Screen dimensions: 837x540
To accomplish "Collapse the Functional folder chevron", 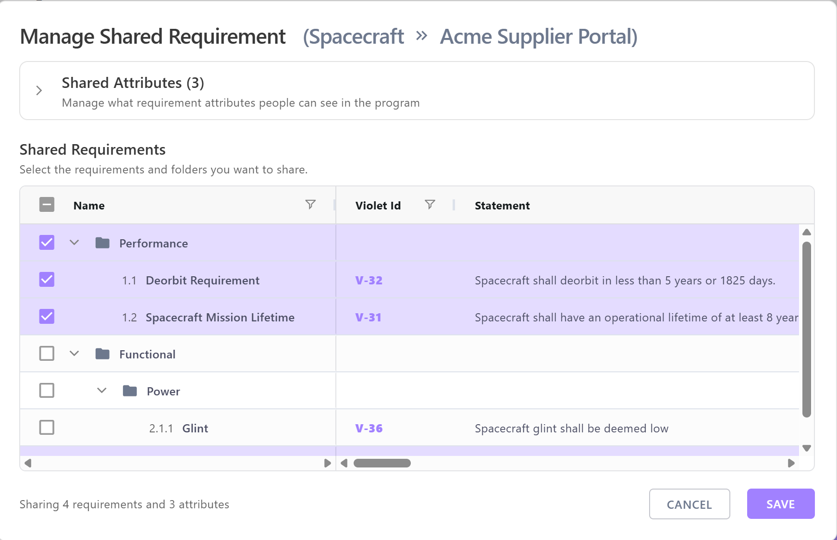I will (x=74, y=354).
